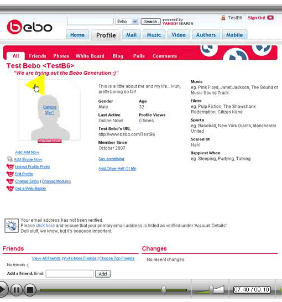Open the Upload Profile Photo link
The image size is (282, 302).
[x=32, y=167]
